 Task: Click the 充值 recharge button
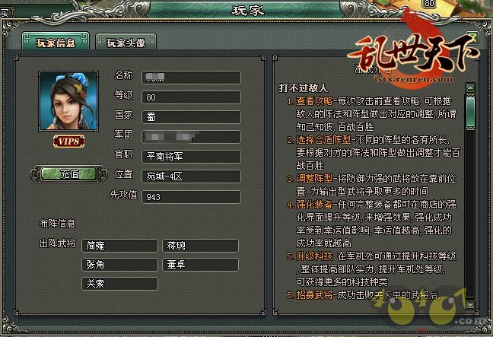click(69, 174)
